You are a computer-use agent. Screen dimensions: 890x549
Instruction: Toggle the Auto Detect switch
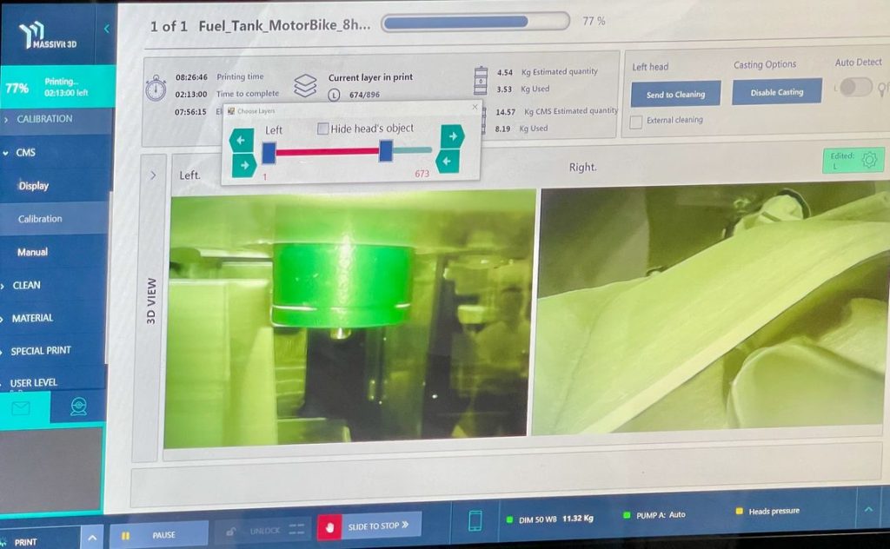tap(855, 87)
